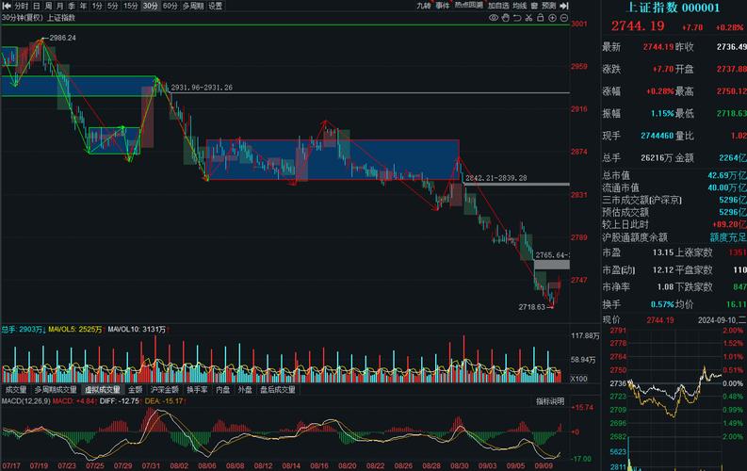Select the 换手率 indicator tab

pos(197,389)
